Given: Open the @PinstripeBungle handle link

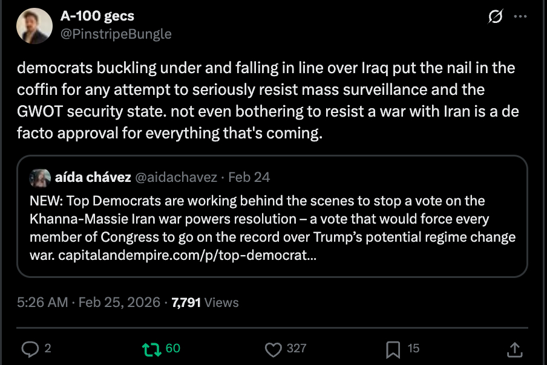Looking at the screenshot, I should (116, 34).
